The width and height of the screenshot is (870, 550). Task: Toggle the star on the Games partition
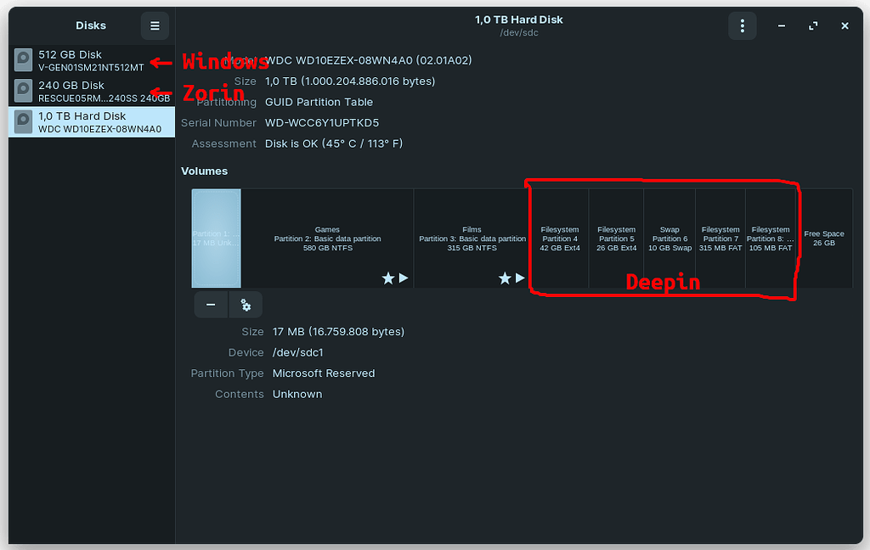[x=387, y=277]
